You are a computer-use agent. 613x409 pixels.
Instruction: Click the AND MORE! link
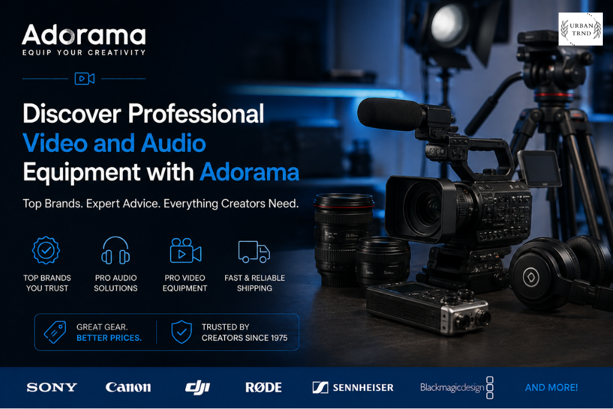coord(551,387)
